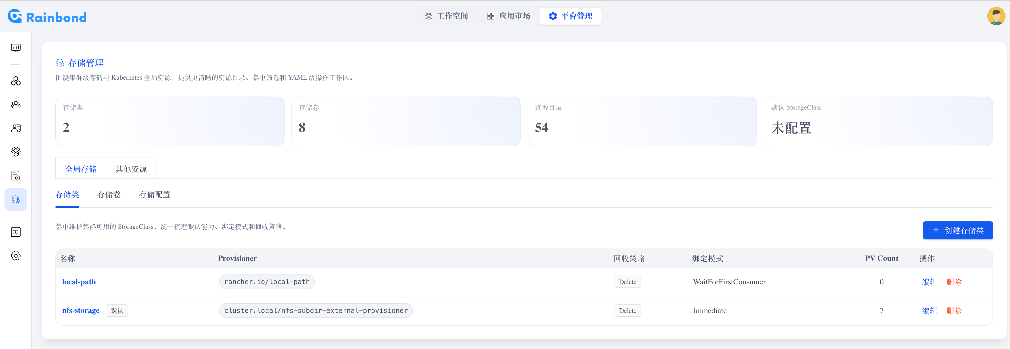
Task: Open the 存储配置 tab
Action: pos(155,195)
